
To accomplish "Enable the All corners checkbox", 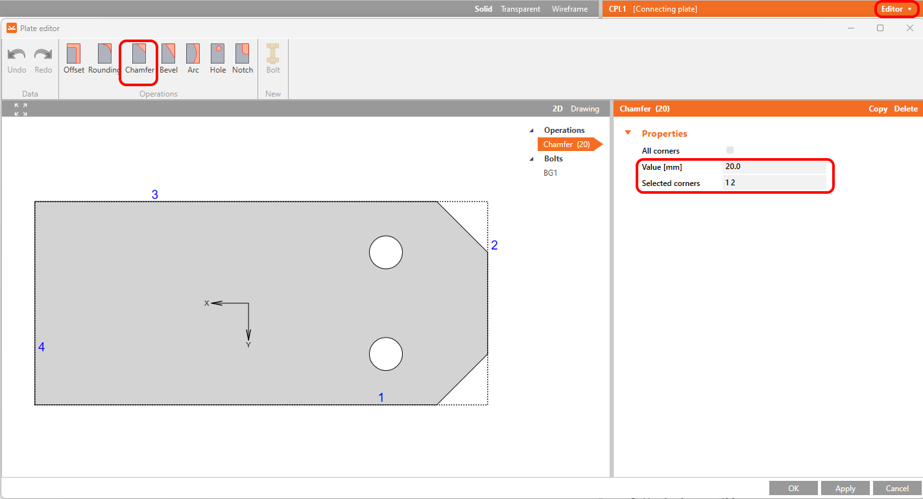I will tap(730, 150).
